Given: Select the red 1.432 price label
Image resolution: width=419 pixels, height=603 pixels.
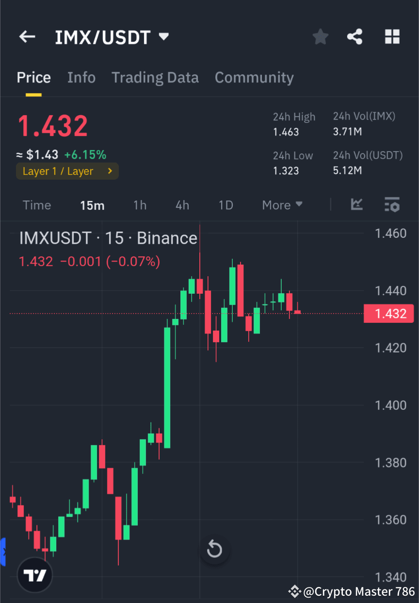Looking at the screenshot, I should click(388, 313).
